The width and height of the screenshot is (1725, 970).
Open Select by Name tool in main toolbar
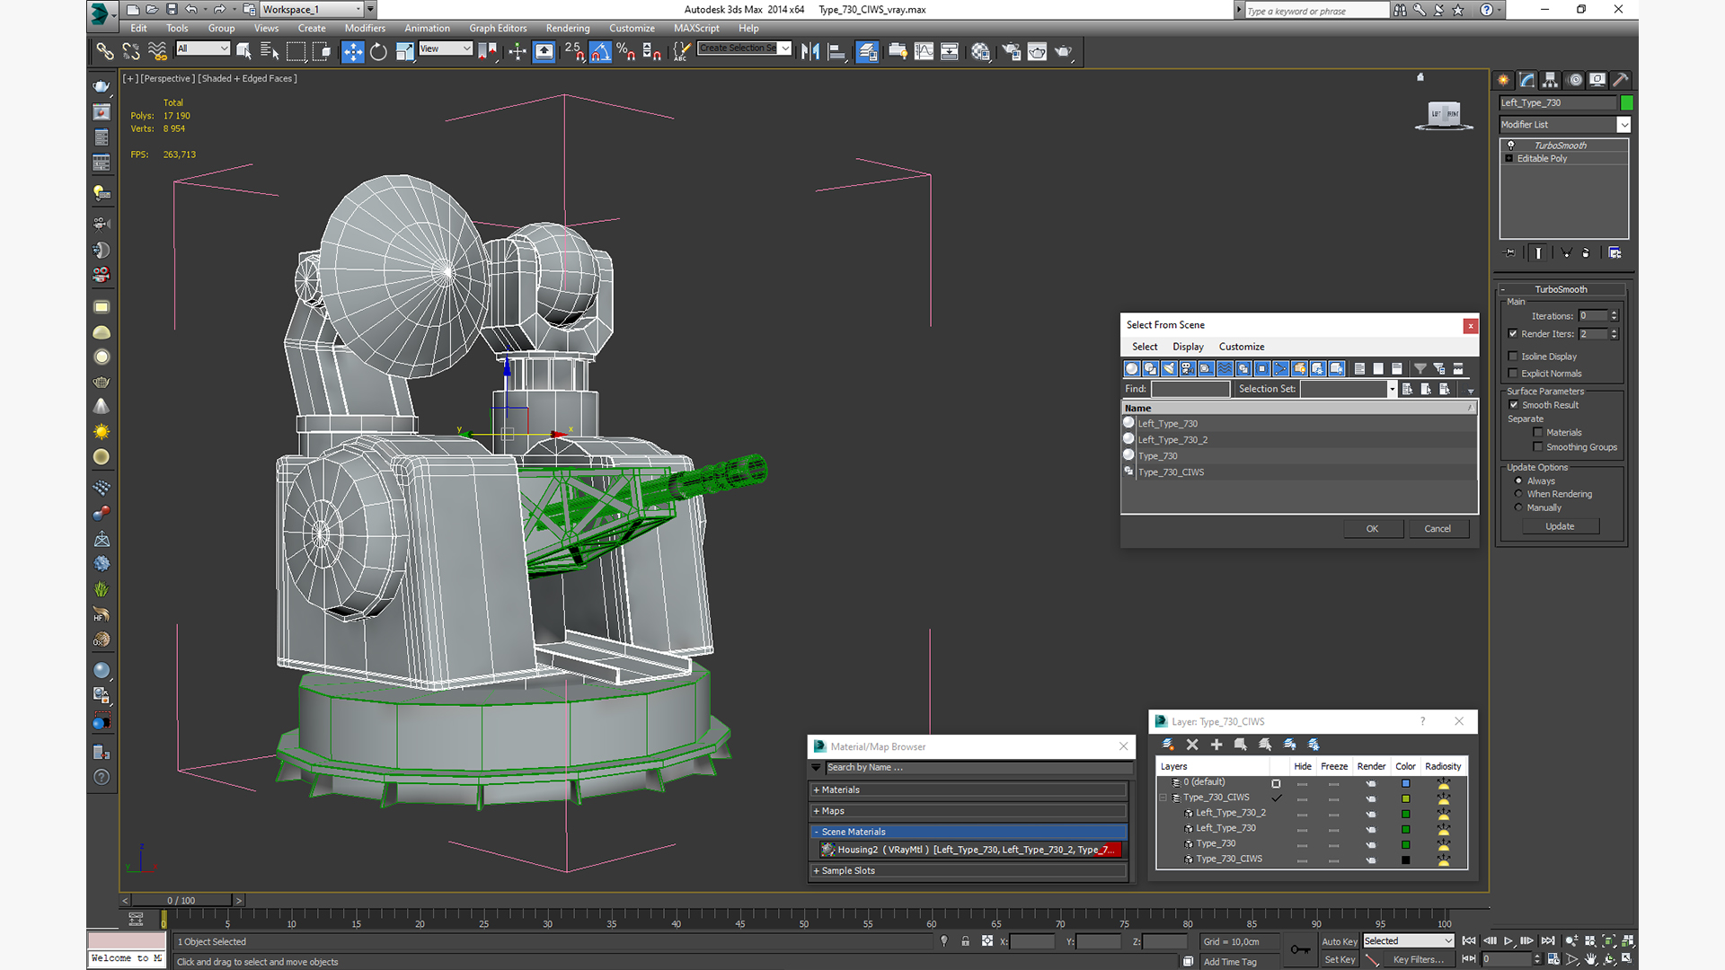pos(270,51)
